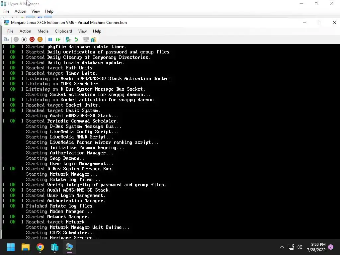
Task: Click the VM Connection window title icon
Action: point(7,23)
